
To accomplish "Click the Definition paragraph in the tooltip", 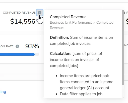I will 81,41.
